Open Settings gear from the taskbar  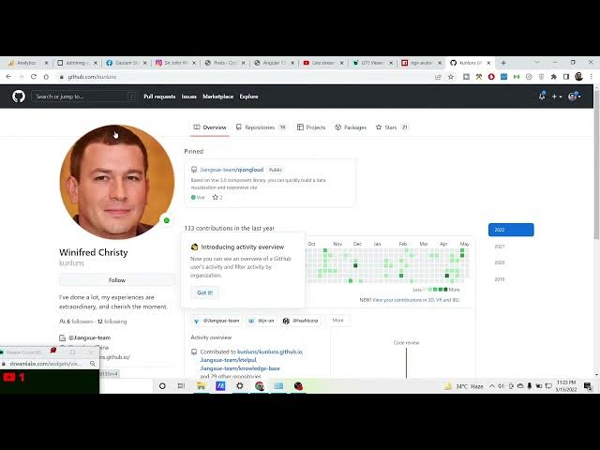(240, 386)
